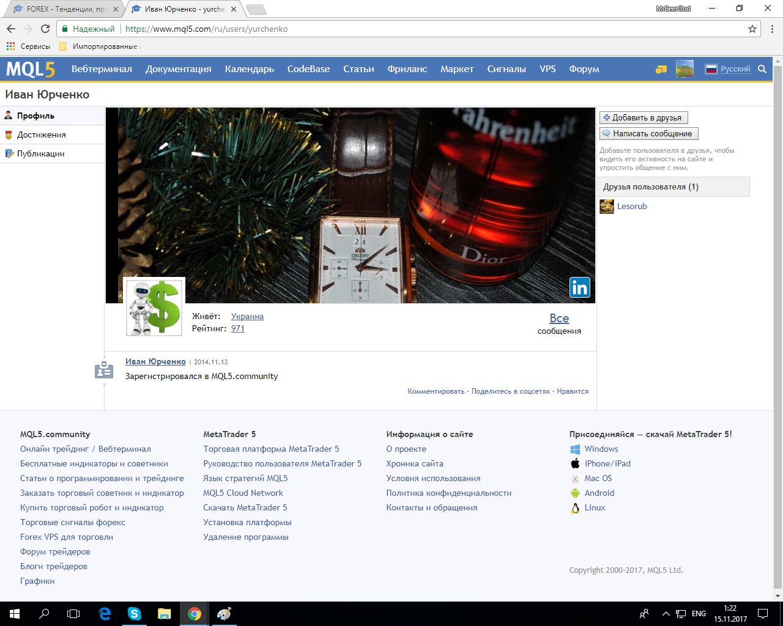Click the Нравится link
The height and width of the screenshot is (626, 783).
[x=573, y=391]
